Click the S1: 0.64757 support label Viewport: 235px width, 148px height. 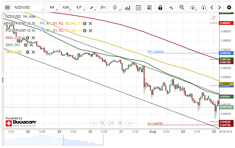[x=155, y=123]
